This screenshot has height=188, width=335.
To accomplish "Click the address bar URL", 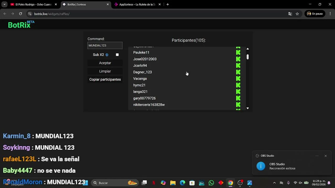I will pyautogui.click(x=52, y=14).
